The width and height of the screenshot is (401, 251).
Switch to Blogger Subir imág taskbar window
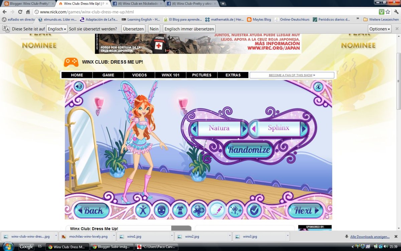coord(112,247)
